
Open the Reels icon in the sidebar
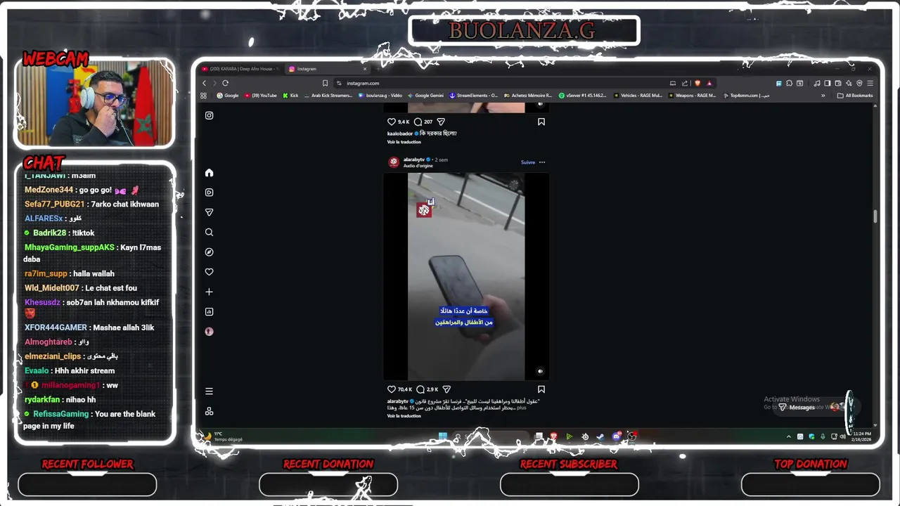(209, 193)
